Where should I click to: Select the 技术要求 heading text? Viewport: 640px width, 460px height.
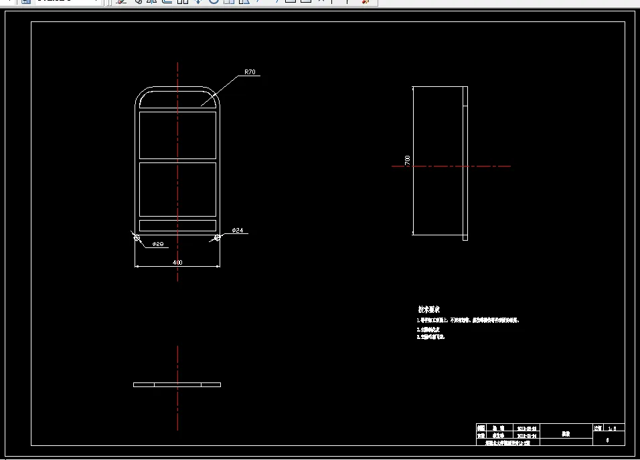coord(429,310)
